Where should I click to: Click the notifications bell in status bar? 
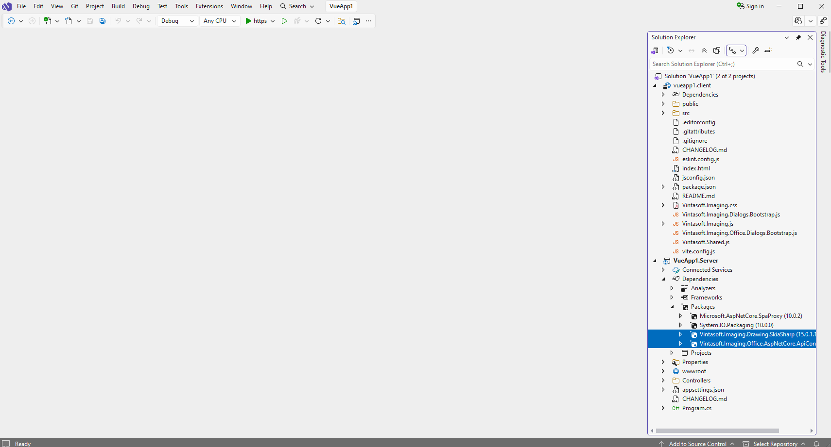pos(816,444)
